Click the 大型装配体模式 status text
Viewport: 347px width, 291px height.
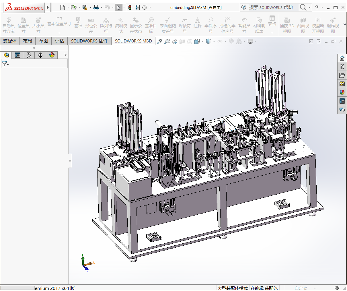pos(233,288)
